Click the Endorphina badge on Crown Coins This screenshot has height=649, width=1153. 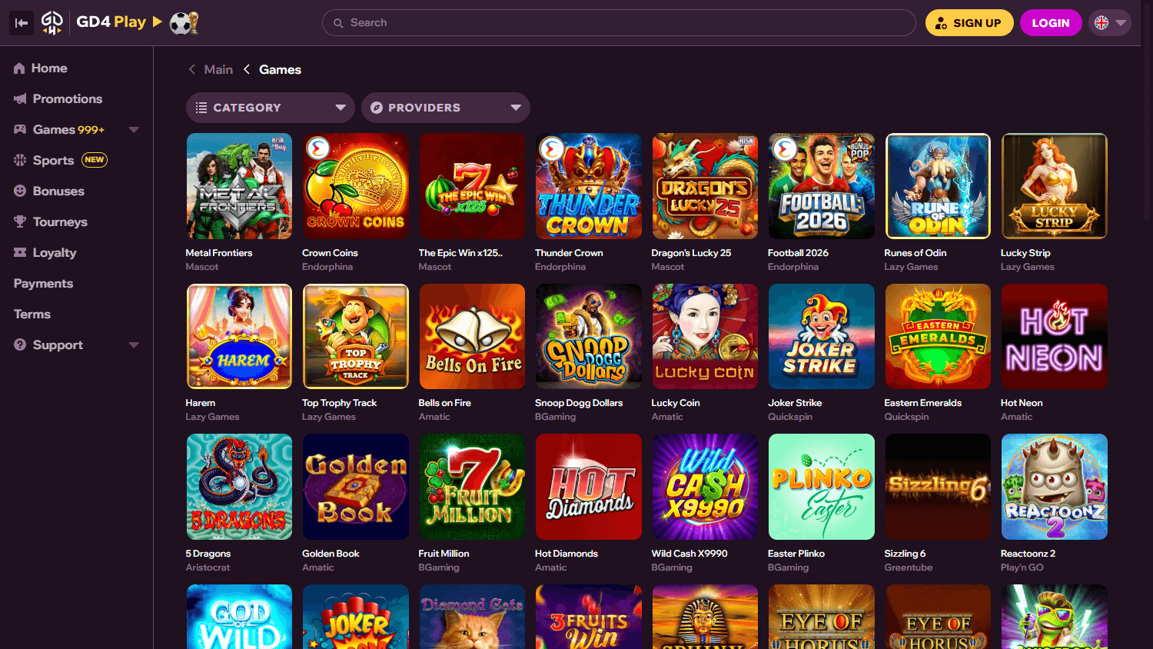pyautogui.click(x=318, y=148)
